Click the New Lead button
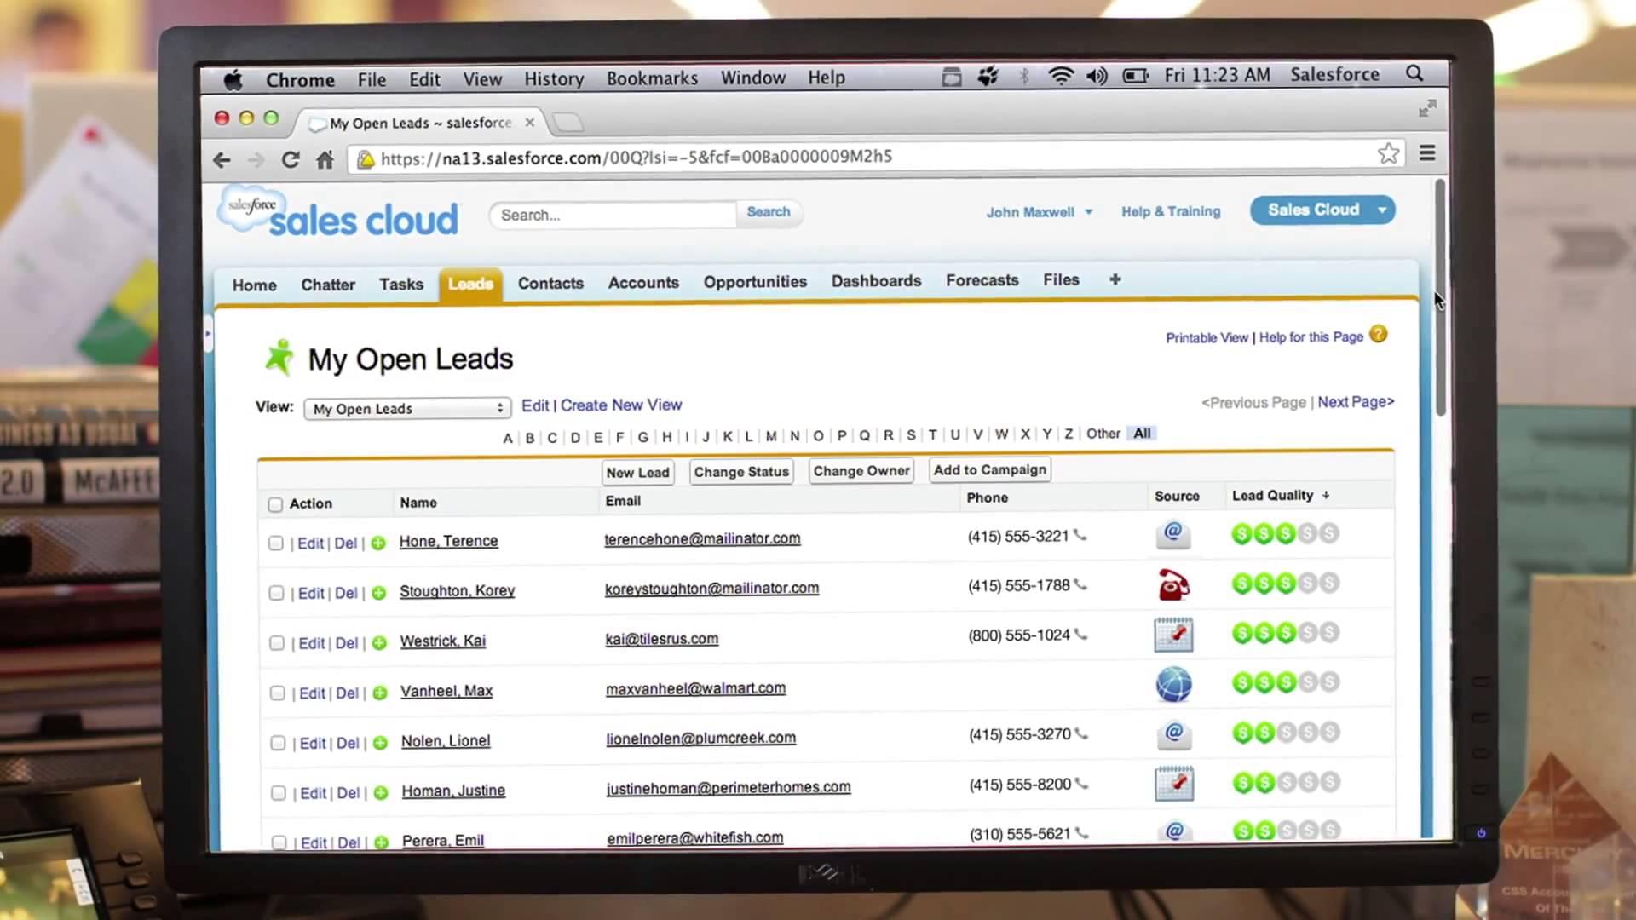This screenshot has width=1636, height=920. (637, 473)
